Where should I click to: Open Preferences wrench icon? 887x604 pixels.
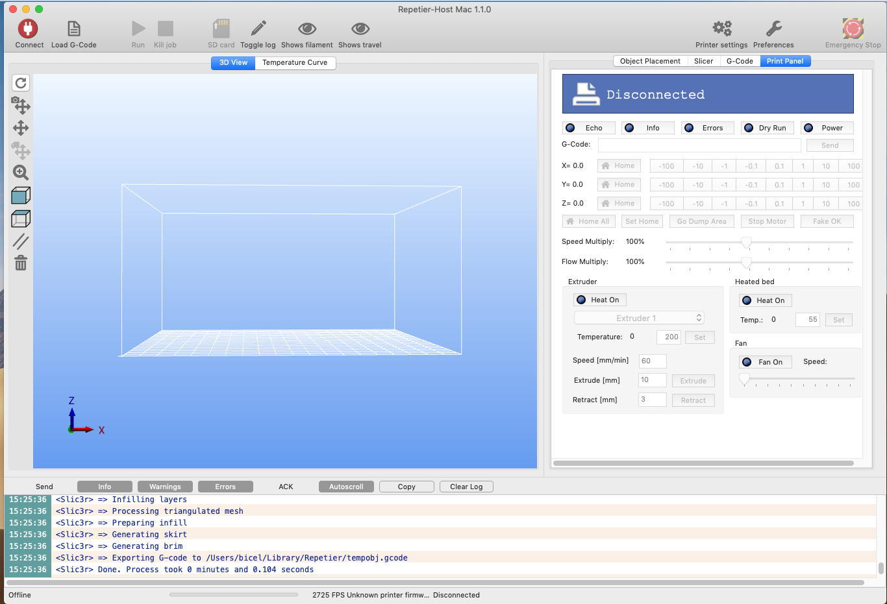click(x=774, y=29)
